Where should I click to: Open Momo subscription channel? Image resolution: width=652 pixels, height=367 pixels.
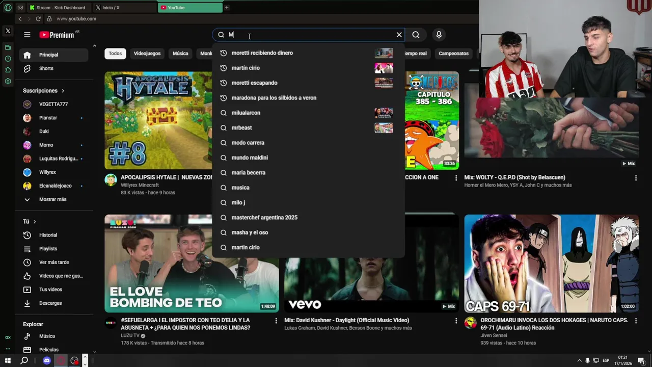[53, 145]
